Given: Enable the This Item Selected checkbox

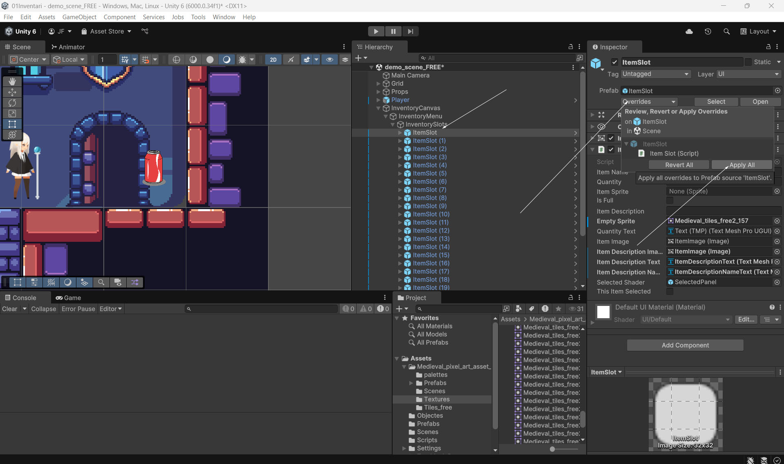Looking at the screenshot, I should [x=670, y=292].
